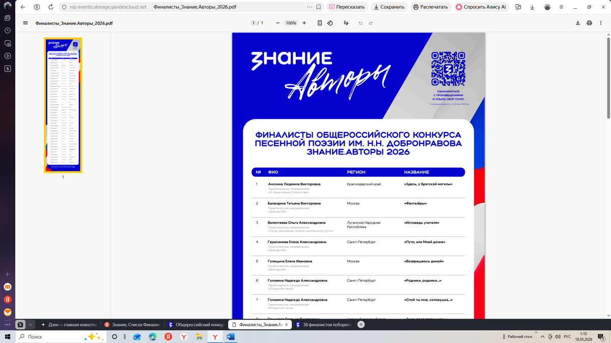Screen dimensions: 611x343
Task: Open the orange mail icon in sidebar
Action: (8, 313)
